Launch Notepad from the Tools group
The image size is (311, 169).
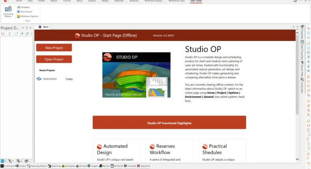point(23,7)
